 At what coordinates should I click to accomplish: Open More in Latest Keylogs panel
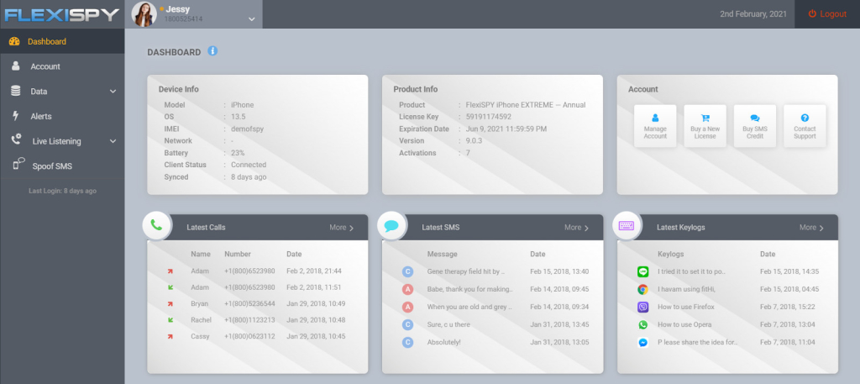[812, 228]
